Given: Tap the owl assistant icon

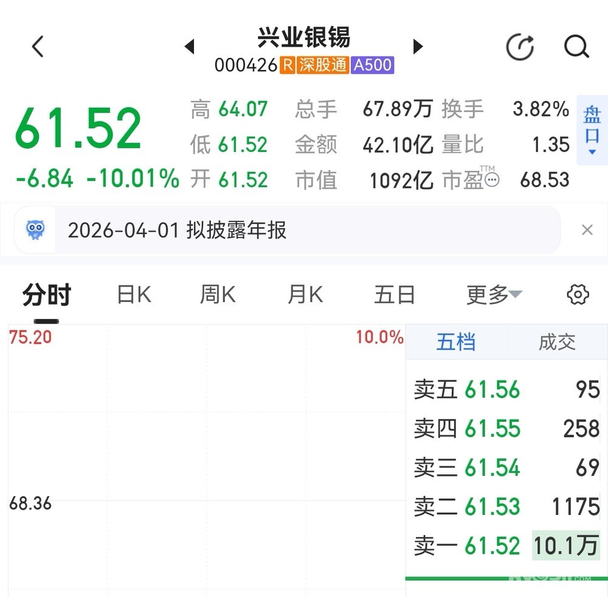Looking at the screenshot, I should 35,230.
